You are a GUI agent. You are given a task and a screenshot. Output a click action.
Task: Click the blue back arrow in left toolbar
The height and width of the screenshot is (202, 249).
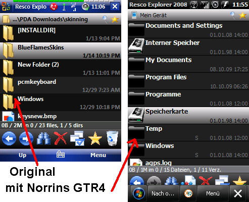9,139
